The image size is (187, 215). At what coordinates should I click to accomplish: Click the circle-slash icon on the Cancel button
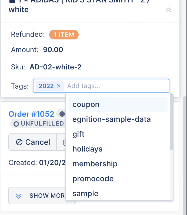point(19,142)
